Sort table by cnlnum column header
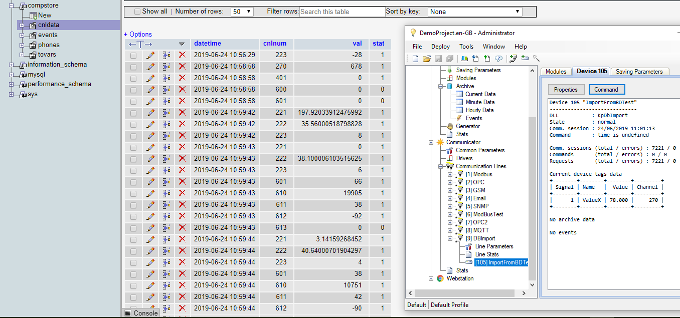This screenshot has width=680, height=318. tap(274, 44)
